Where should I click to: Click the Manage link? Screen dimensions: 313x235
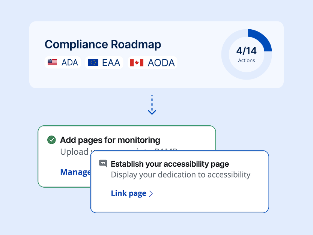(x=75, y=172)
